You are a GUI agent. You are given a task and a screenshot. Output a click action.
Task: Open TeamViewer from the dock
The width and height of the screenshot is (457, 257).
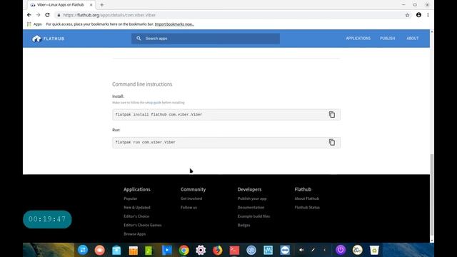pos(285,250)
